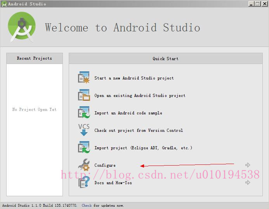
Task: Maximize the Android Studio window
Action: [258, 3]
